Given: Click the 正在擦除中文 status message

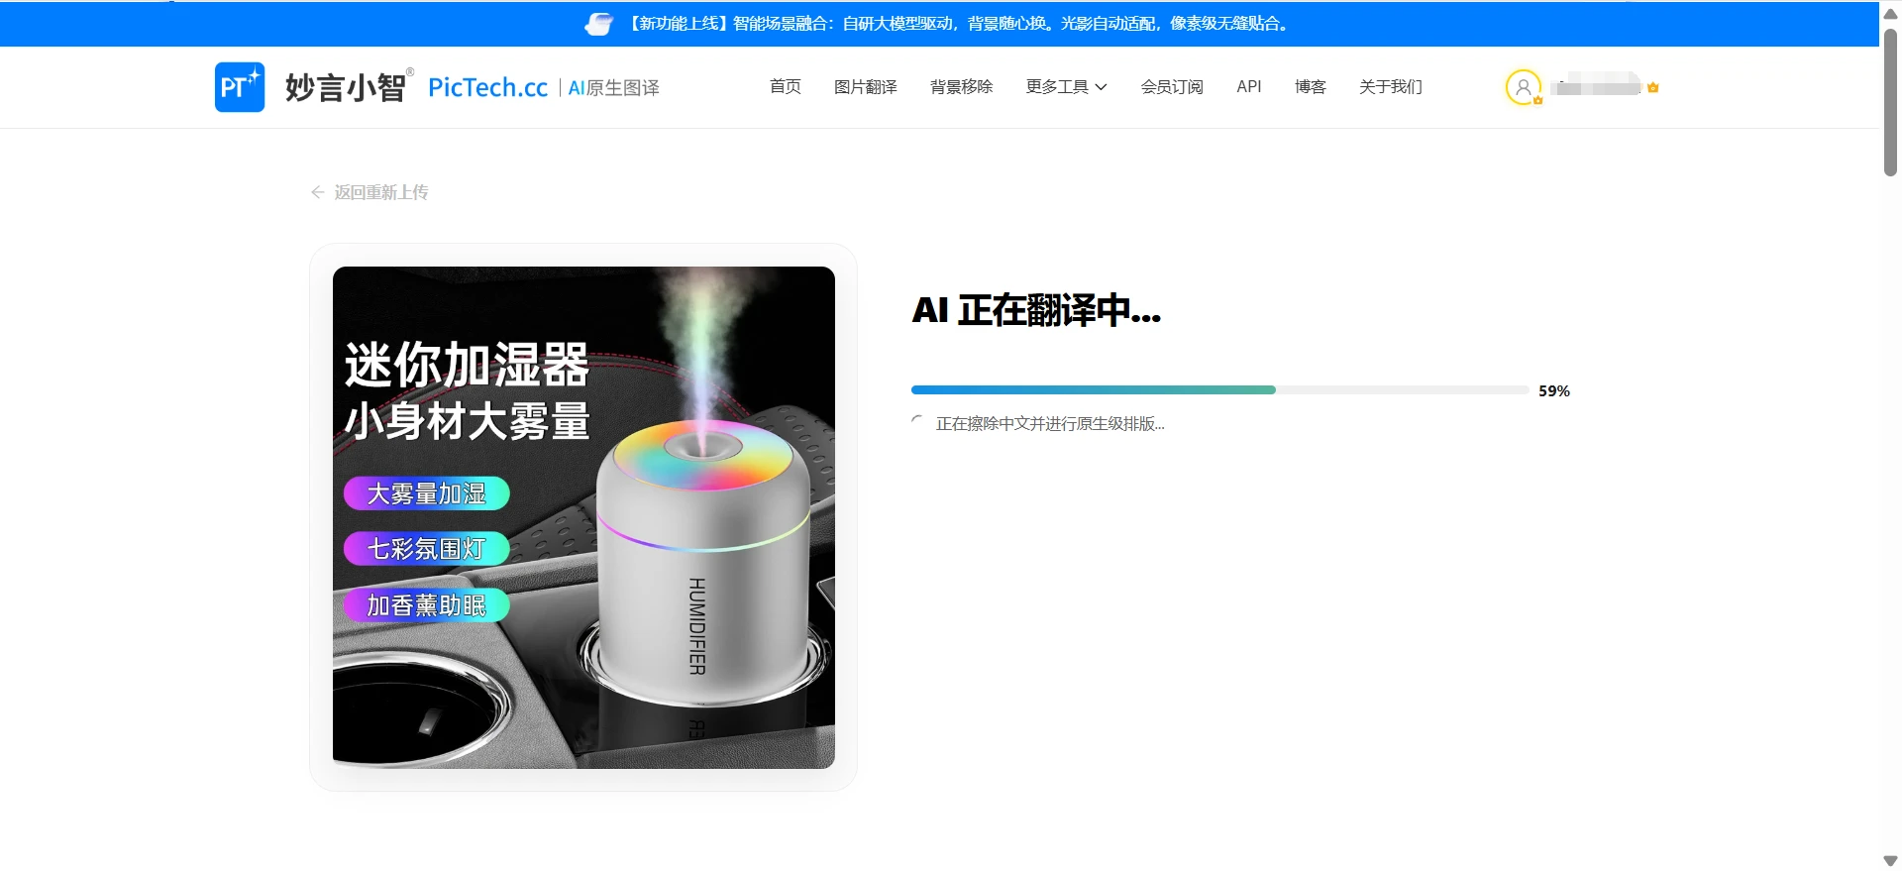Looking at the screenshot, I should click(1050, 424).
